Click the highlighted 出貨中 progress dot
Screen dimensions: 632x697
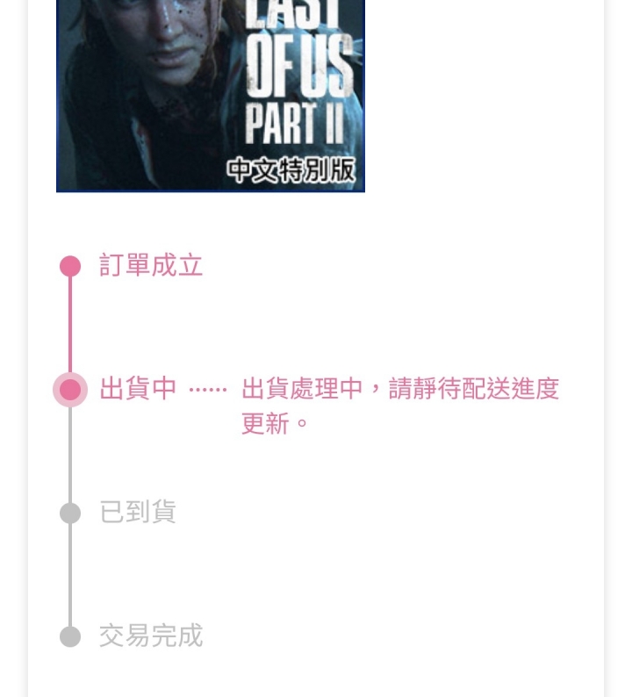(x=70, y=390)
